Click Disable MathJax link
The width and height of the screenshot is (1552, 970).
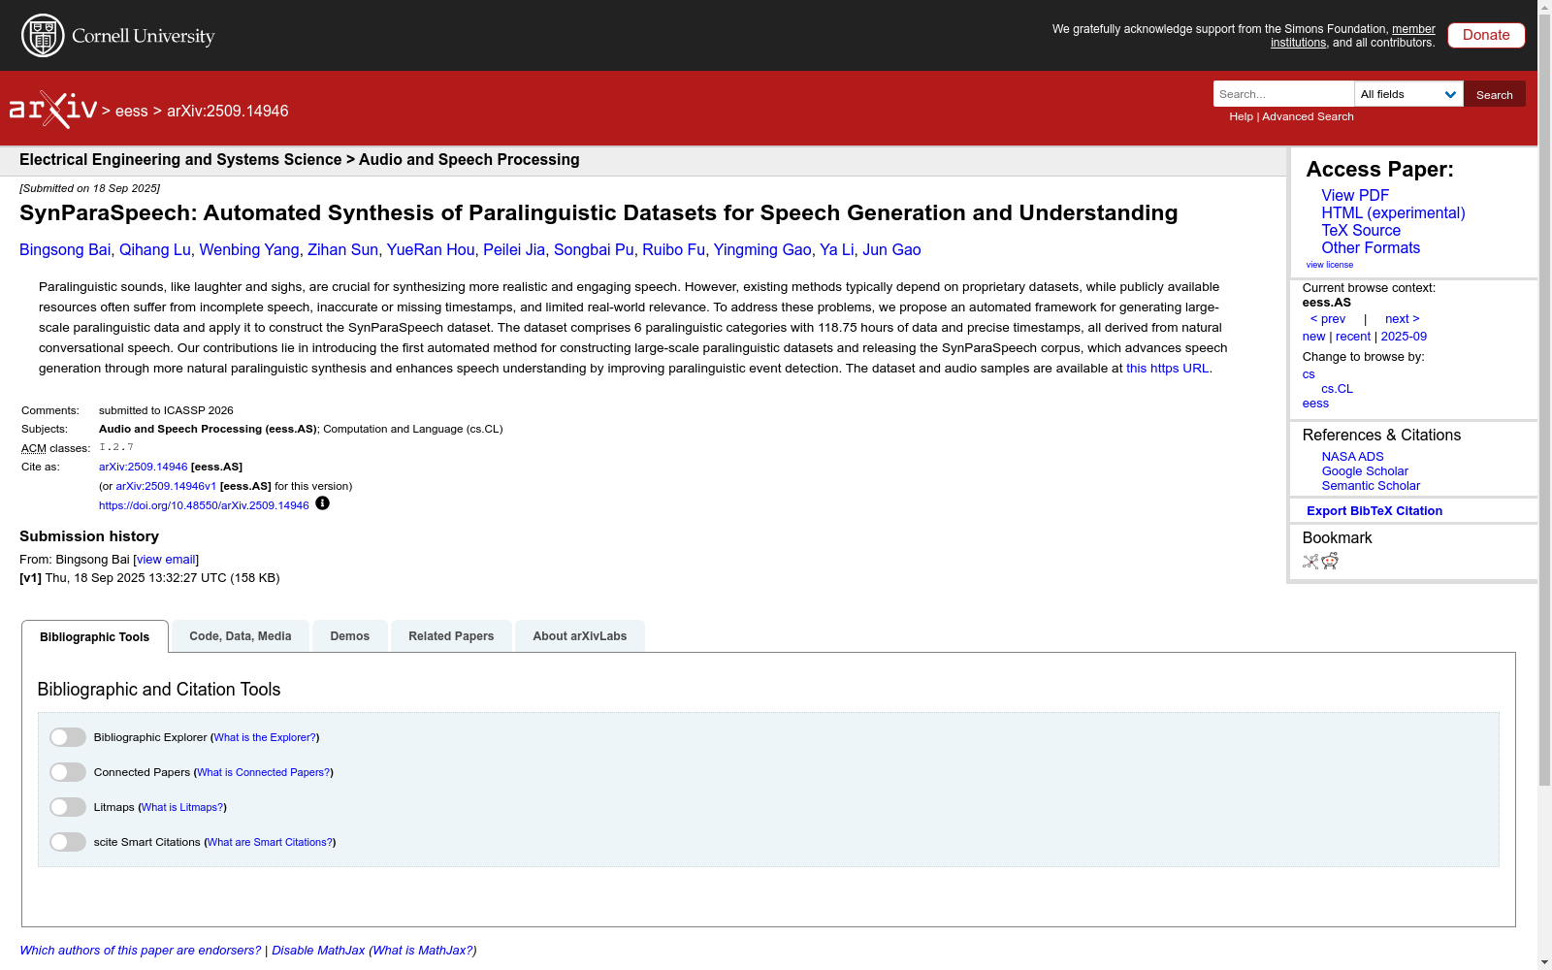coord(318,951)
